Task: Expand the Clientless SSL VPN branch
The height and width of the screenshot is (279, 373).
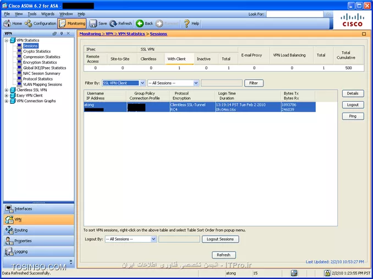Action: tap(7, 90)
